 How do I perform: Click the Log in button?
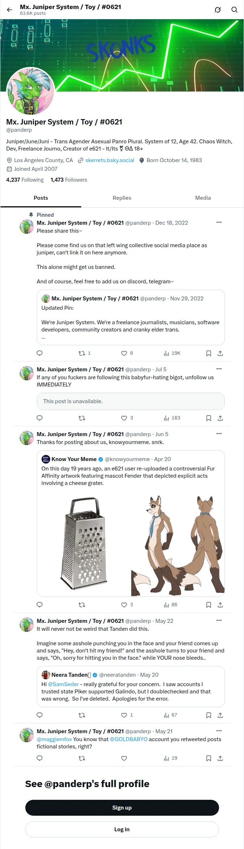(x=122, y=829)
